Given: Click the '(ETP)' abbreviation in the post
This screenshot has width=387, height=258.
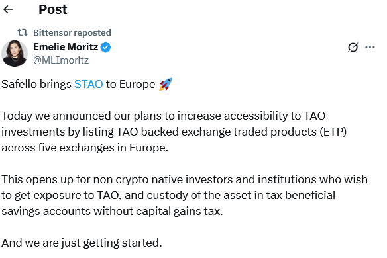Looking at the screenshot, I should pyautogui.click(x=333, y=132).
